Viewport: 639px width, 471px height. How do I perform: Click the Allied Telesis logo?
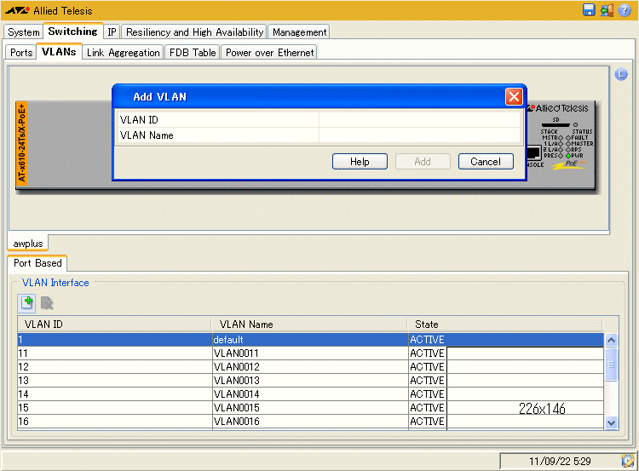[49, 10]
